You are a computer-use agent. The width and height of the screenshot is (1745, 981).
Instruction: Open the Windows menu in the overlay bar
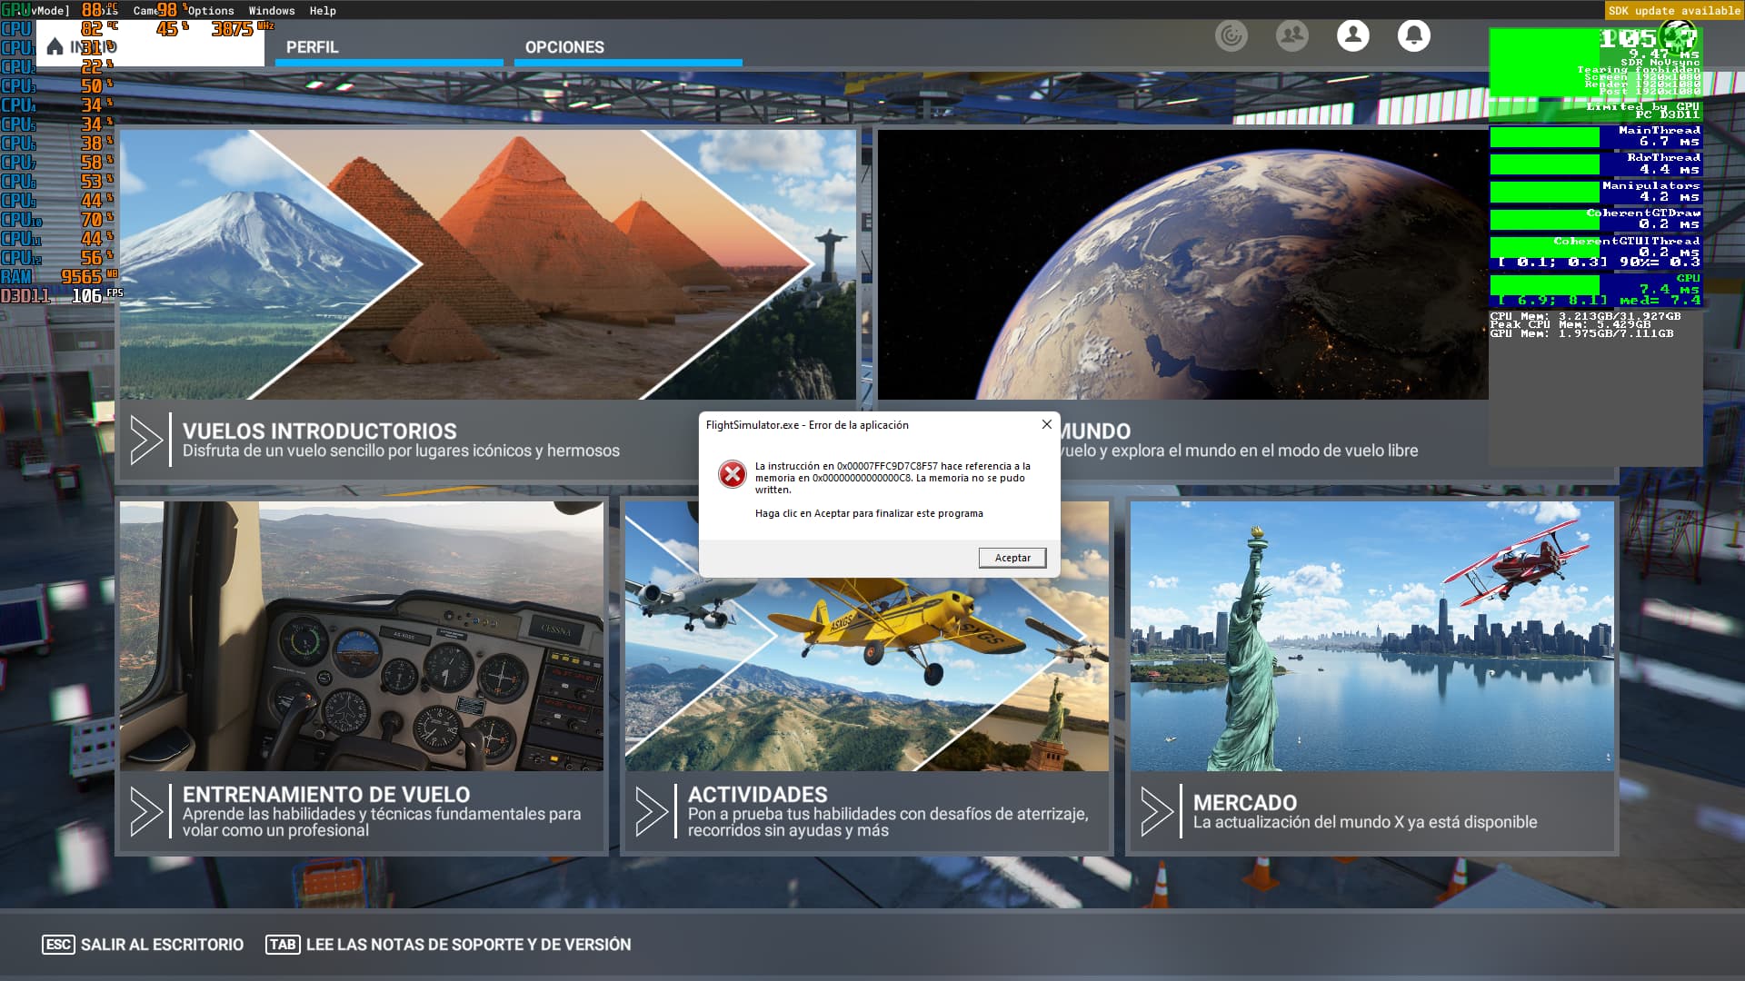click(x=274, y=11)
